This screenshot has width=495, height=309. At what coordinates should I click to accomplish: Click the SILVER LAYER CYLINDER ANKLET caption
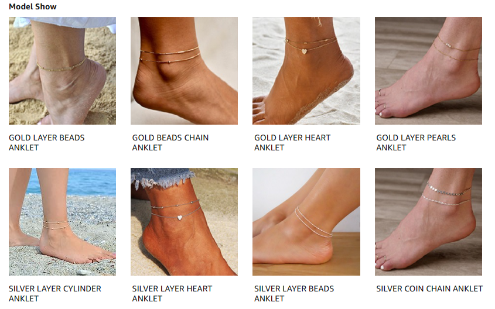[55, 294]
